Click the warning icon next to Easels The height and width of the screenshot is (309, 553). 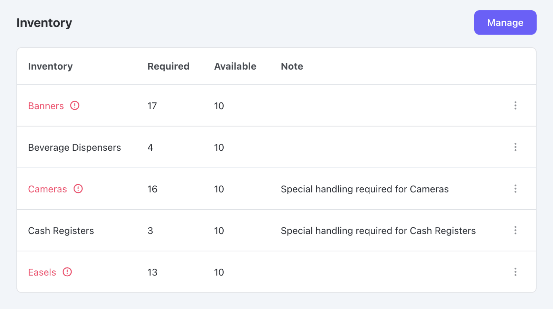[x=67, y=272]
